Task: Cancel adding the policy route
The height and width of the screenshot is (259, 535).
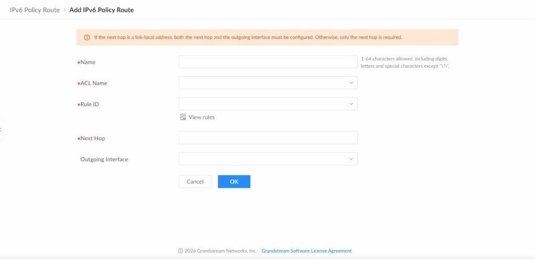Action: 195,181
